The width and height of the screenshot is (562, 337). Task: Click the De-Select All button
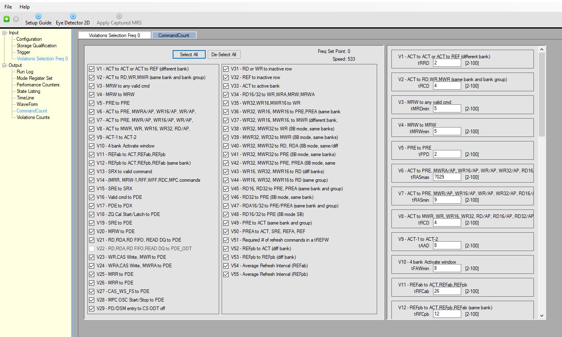click(x=224, y=55)
